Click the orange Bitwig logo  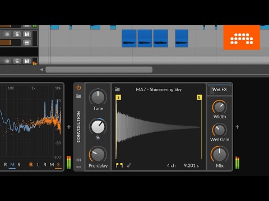(x=242, y=37)
